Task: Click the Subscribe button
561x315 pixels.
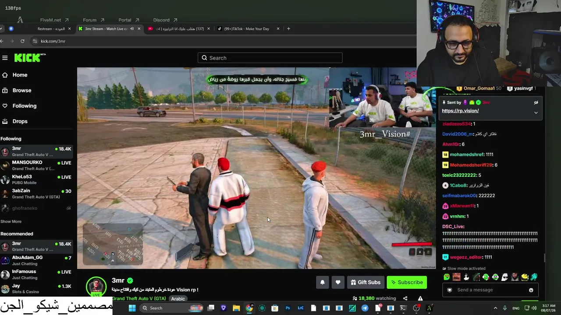Action: pyautogui.click(x=407, y=282)
